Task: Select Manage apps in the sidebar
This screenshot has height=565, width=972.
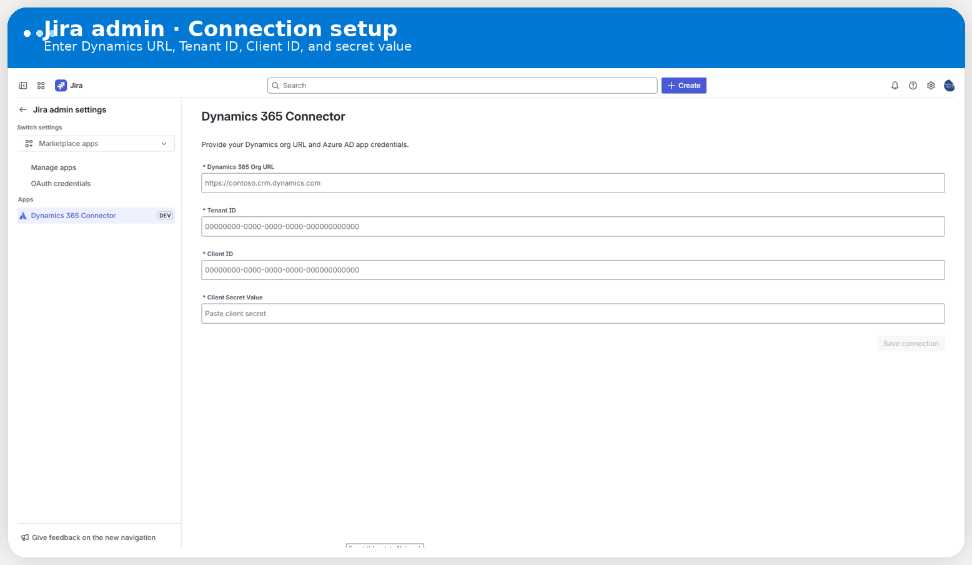Action: point(53,167)
